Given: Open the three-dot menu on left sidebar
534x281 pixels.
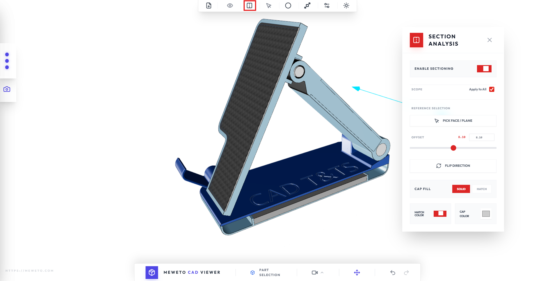Looking at the screenshot, I should pos(7,61).
